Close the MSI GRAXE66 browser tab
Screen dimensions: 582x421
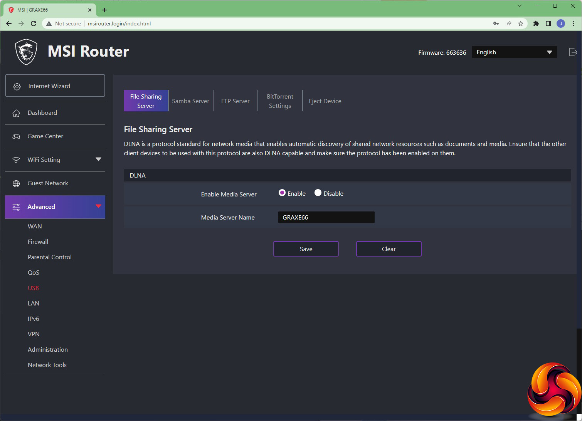pyautogui.click(x=90, y=10)
